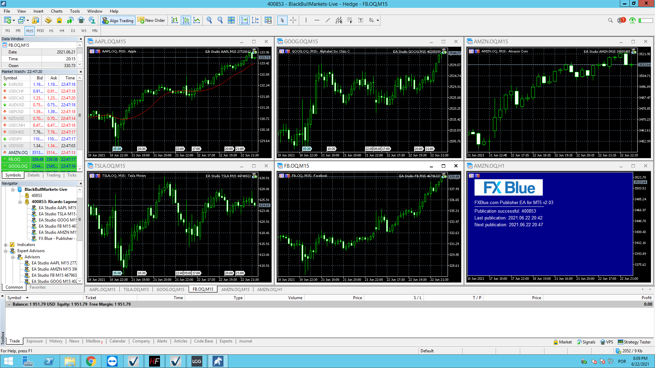The width and height of the screenshot is (655, 368).
Task: Expand the Indicators tree node
Action: click(x=5, y=245)
